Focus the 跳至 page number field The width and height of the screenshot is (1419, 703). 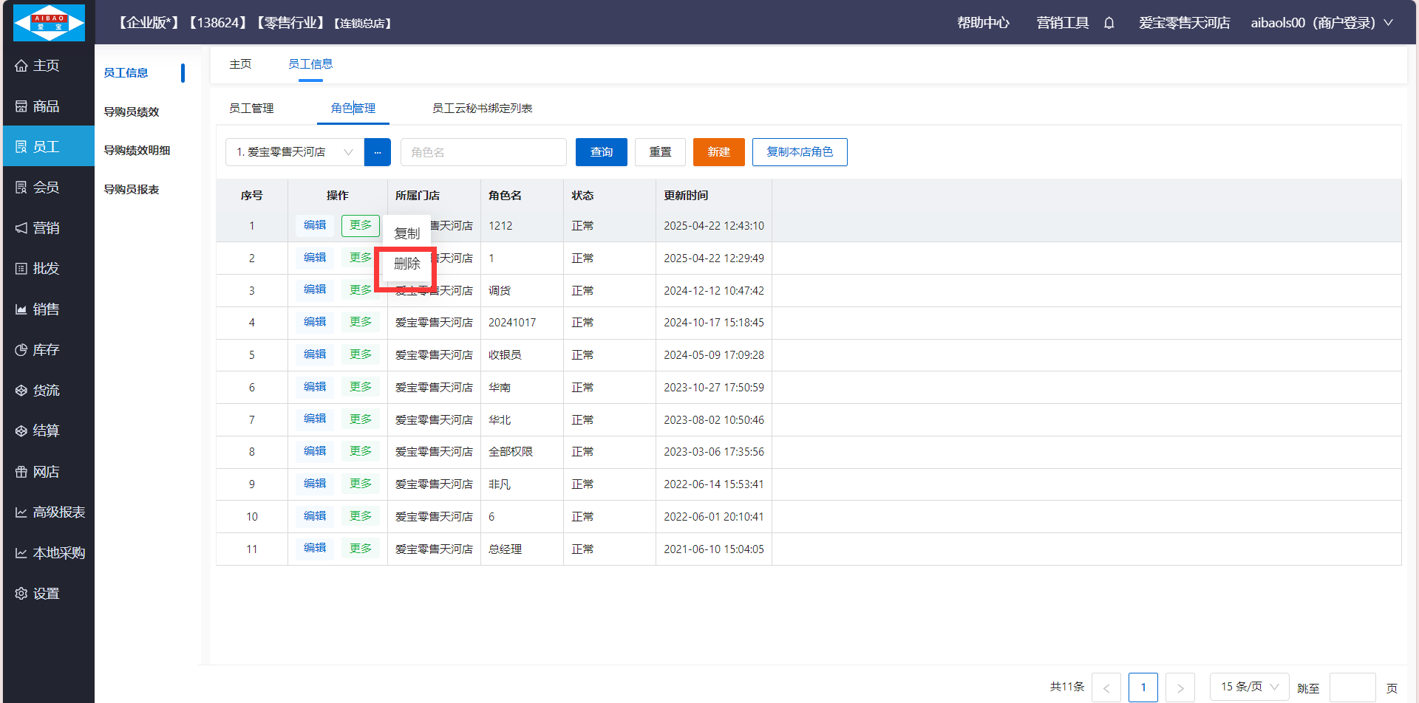(1352, 687)
